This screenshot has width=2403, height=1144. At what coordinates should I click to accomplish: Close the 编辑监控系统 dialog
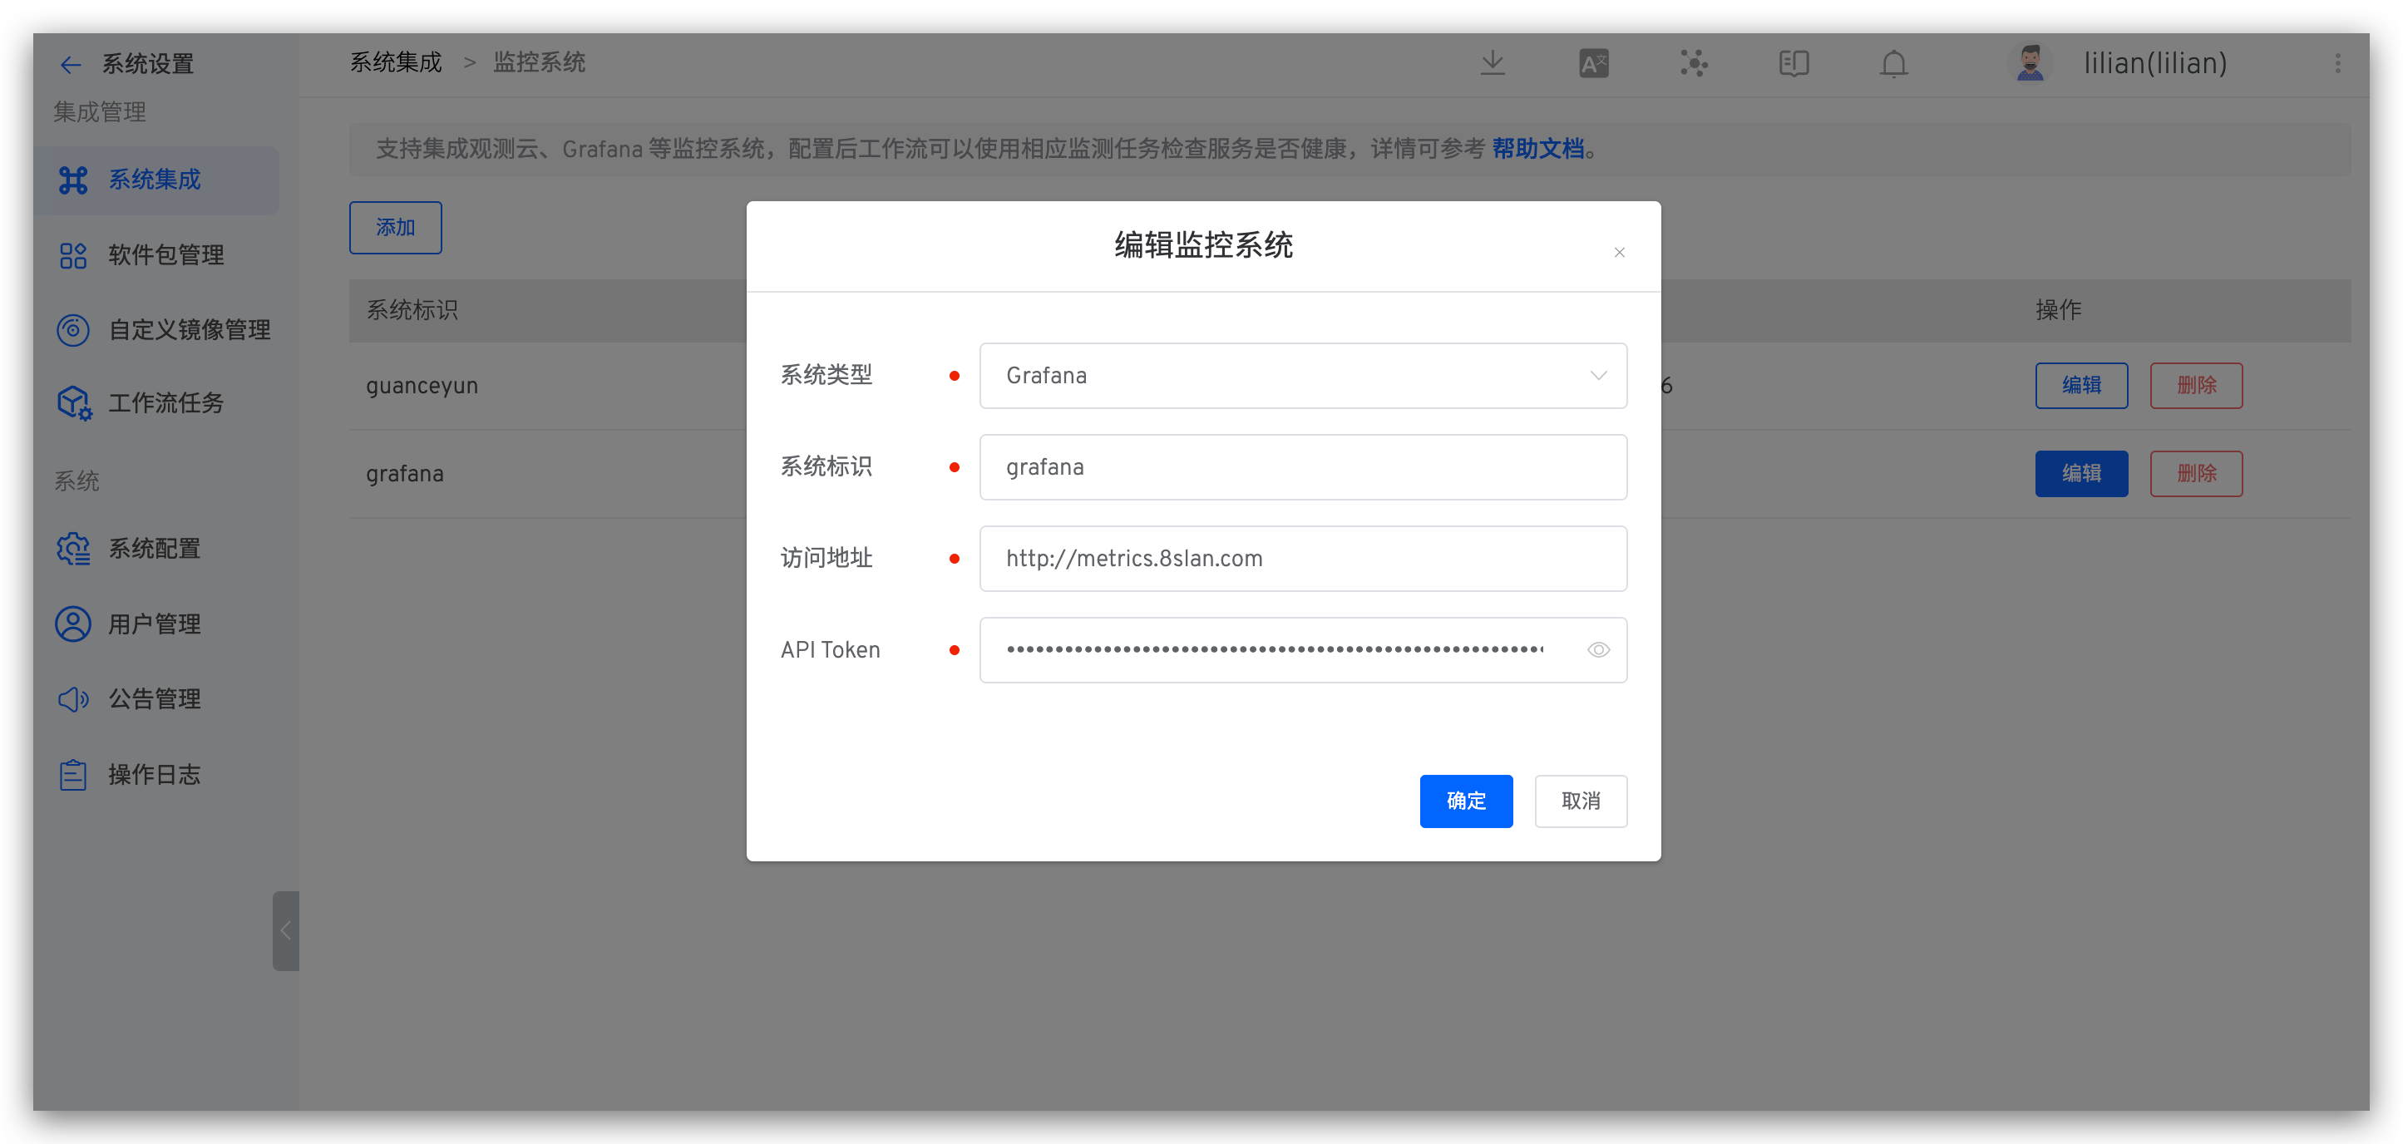tap(1620, 252)
